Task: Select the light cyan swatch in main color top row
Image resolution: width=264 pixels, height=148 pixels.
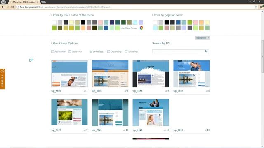Action: coord(135,22)
